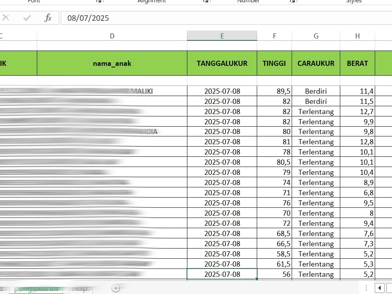Switch to the rekap sheet tab
Screen dimensions: 392x294
point(78,289)
